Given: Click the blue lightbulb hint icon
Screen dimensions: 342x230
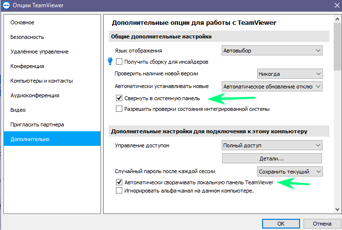Looking at the screenshot, I should click(x=110, y=61).
